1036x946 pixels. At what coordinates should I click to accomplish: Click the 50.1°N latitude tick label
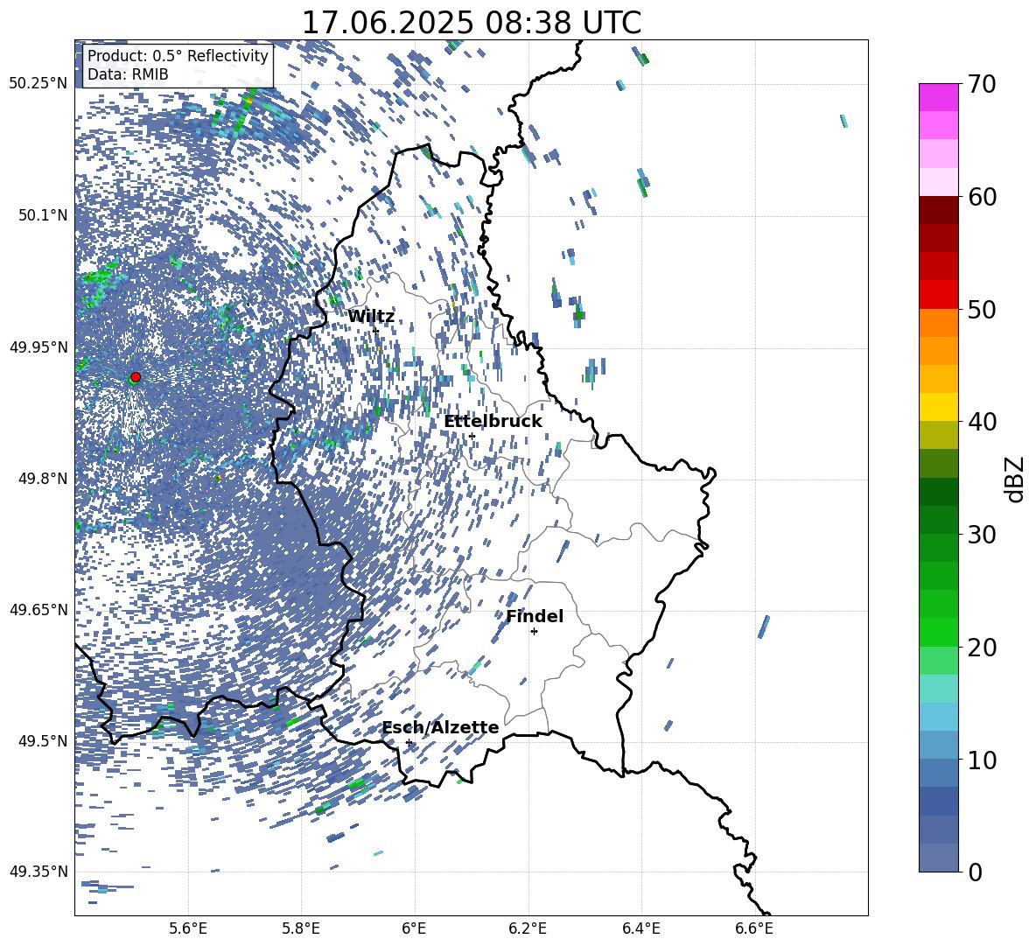pos(42,215)
